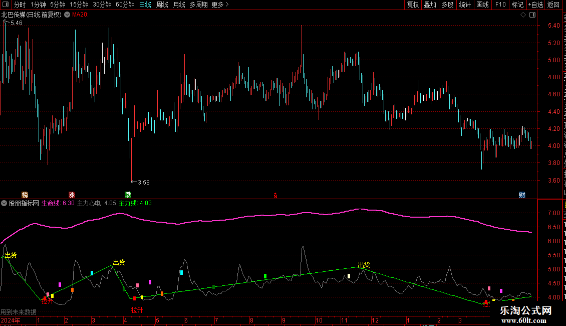566x326 pixels.
Task: Open the 股朋指标网 indicator dropdown icon
Action: coord(4,203)
